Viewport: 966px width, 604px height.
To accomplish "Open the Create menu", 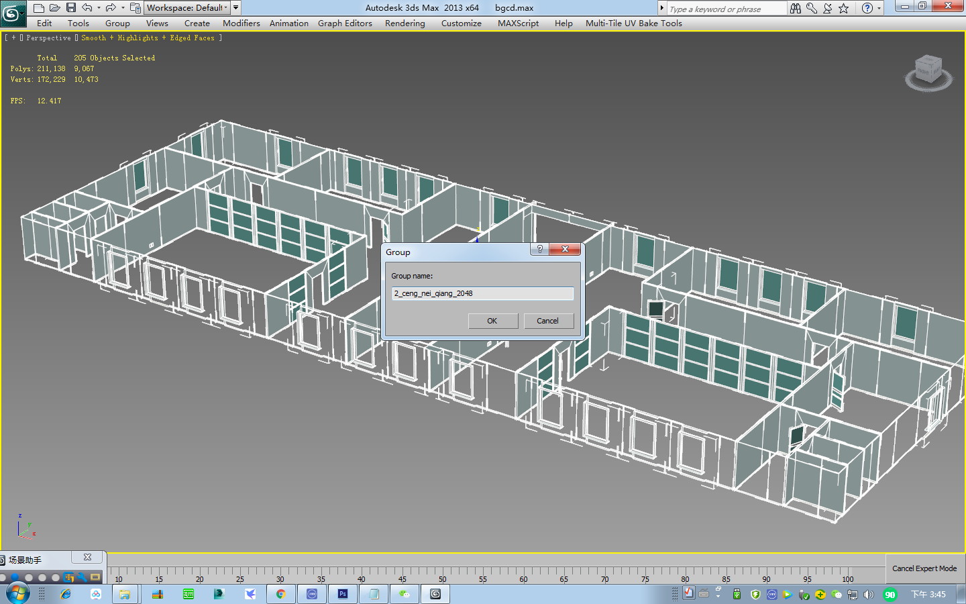I will (x=197, y=23).
